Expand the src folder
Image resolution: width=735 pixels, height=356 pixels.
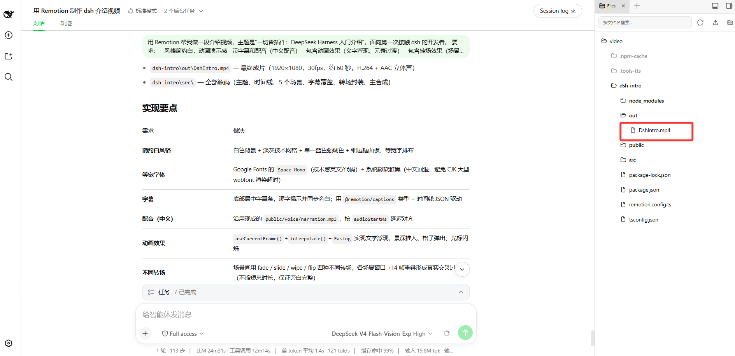pos(628,160)
